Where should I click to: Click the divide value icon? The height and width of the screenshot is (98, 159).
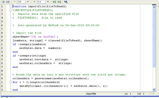34,1
